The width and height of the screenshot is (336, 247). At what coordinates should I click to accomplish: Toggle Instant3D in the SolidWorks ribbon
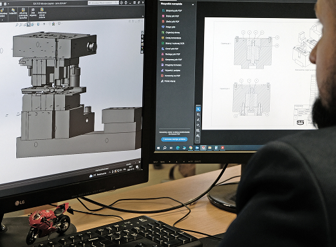click(x=13, y=12)
